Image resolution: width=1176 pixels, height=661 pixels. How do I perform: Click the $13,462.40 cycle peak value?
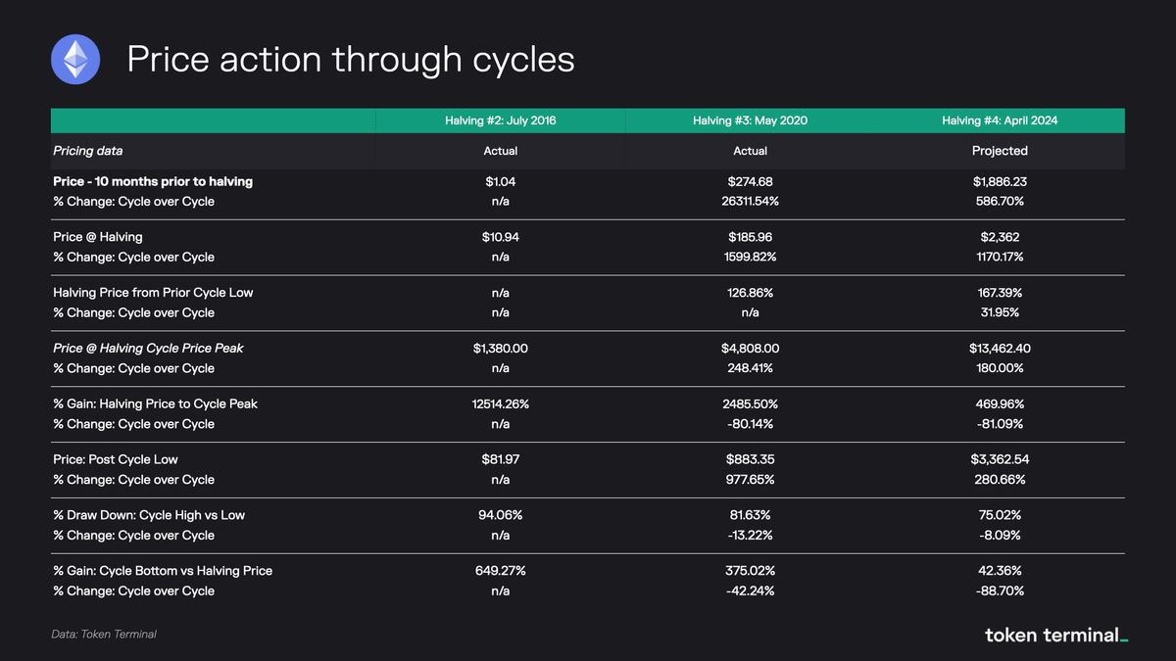tap(1000, 349)
